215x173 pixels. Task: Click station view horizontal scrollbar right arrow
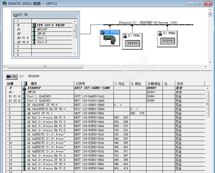[x=206, y=67]
